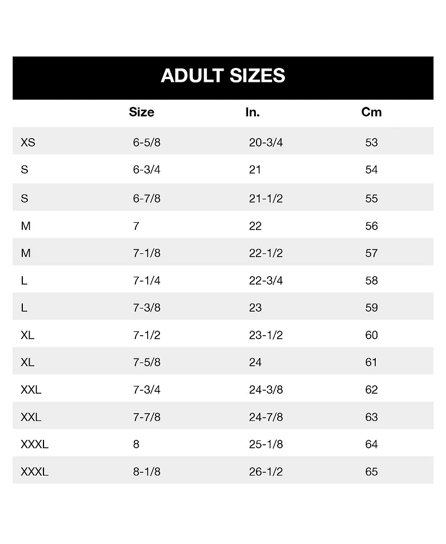The height and width of the screenshot is (544, 446).
Task: Select hat size 7 cell
Action: [x=136, y=226]
